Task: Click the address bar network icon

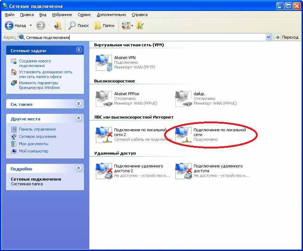Action: point(22,37)
